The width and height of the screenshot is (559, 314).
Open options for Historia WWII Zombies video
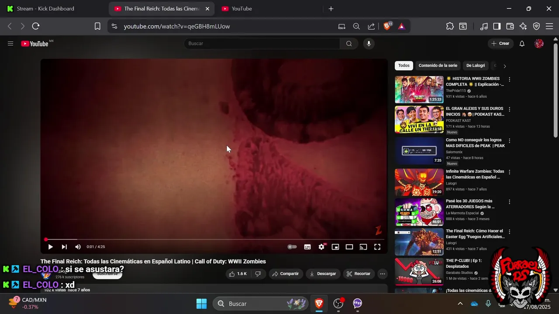[x=509, y=79]
